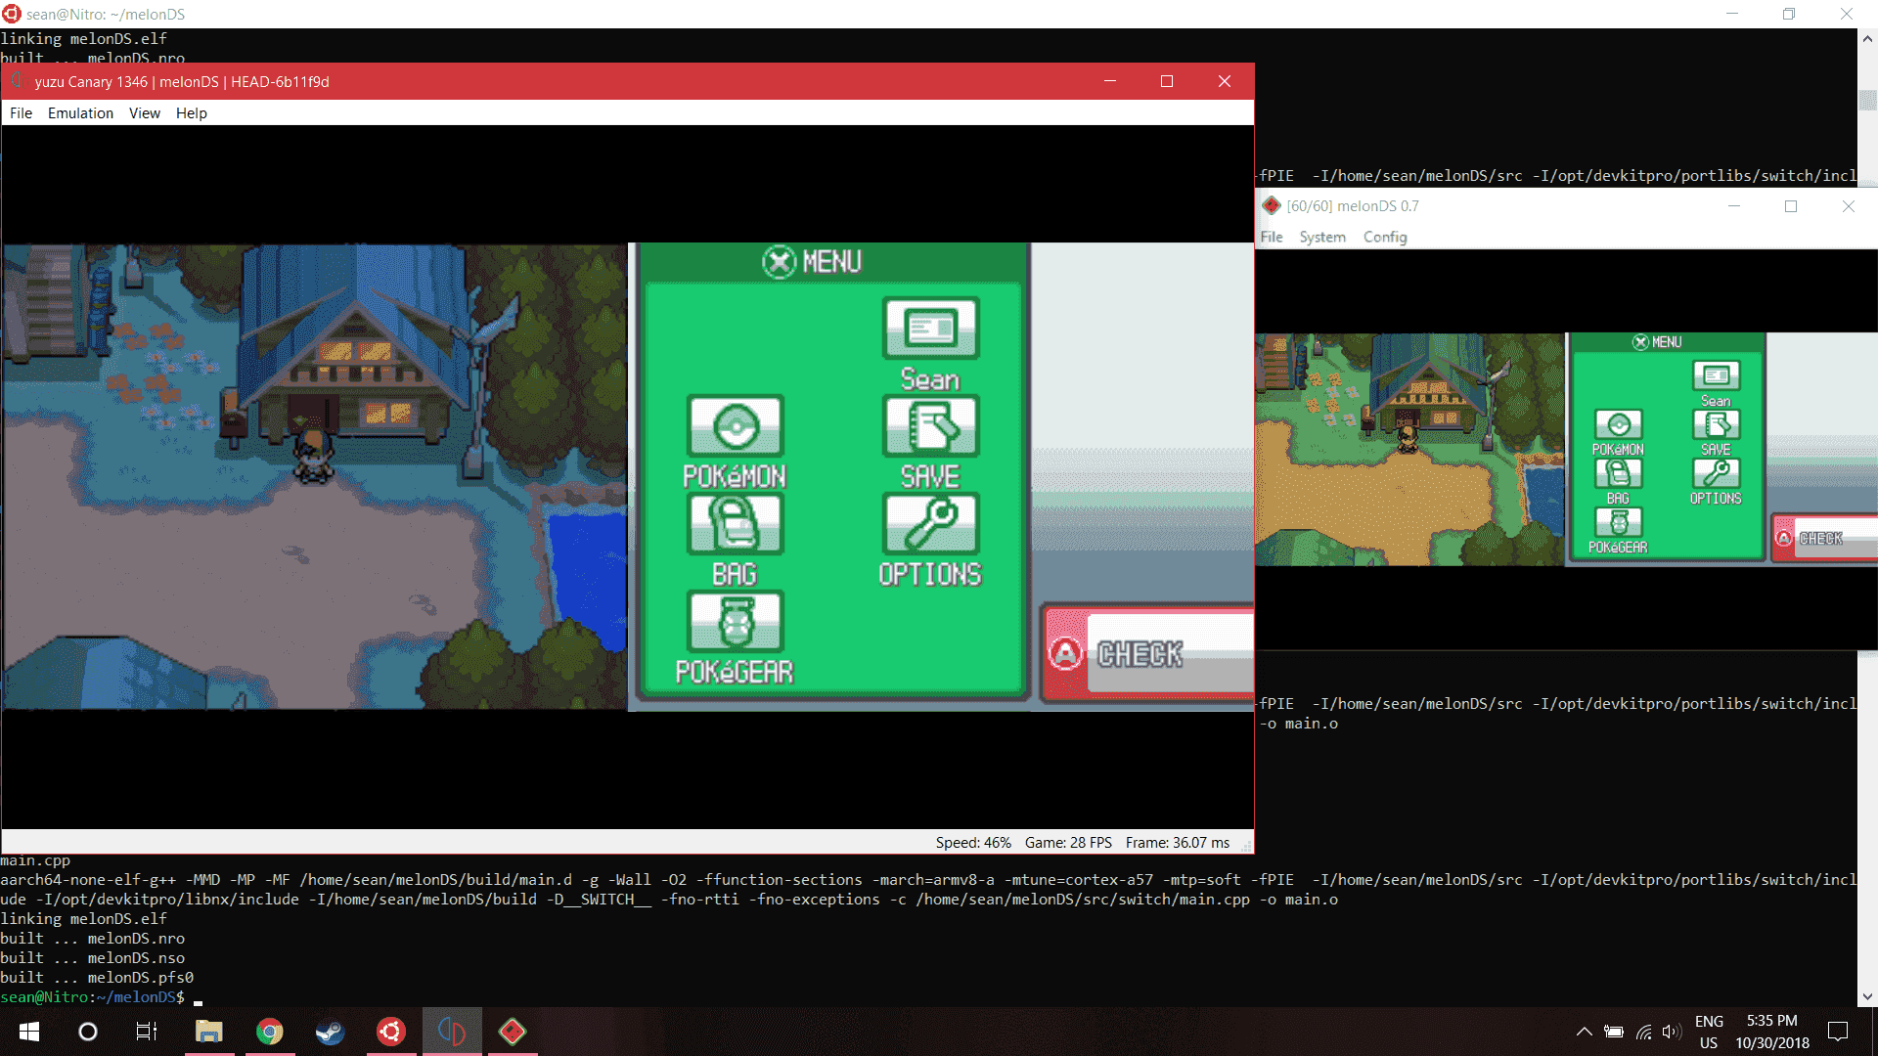Image resolution: width=1878 pixels, height=1056 pixels.
Task: Open the File menu in yuzu
Action: [x=21, y=113]
